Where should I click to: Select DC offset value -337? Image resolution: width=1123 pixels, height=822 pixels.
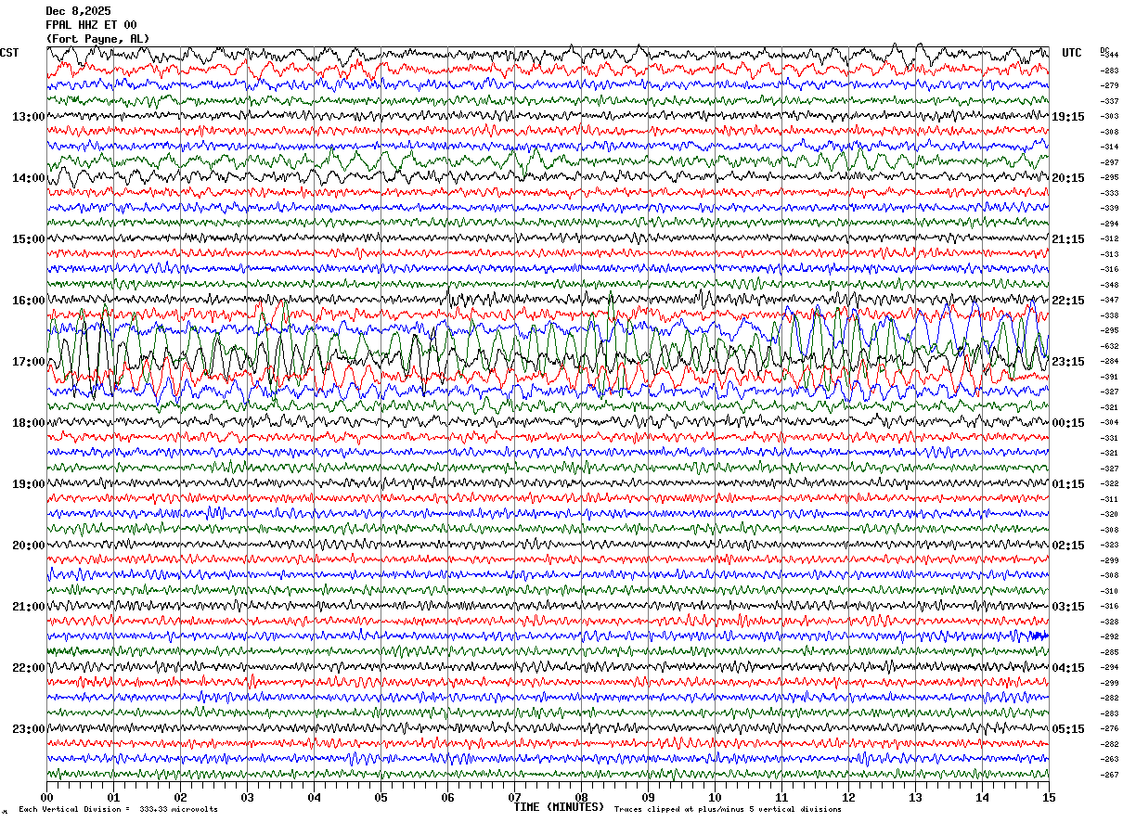coord(1109,101)
